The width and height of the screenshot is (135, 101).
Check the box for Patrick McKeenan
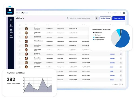tap(19, 41)
